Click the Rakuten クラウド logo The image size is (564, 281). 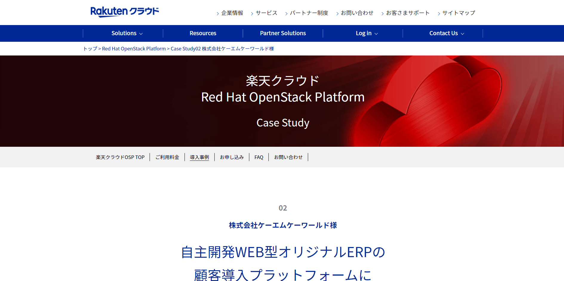(125, 12)
